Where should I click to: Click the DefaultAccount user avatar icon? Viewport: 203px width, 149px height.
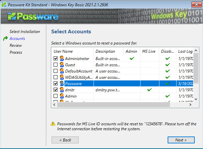click(x=62, y=71)
